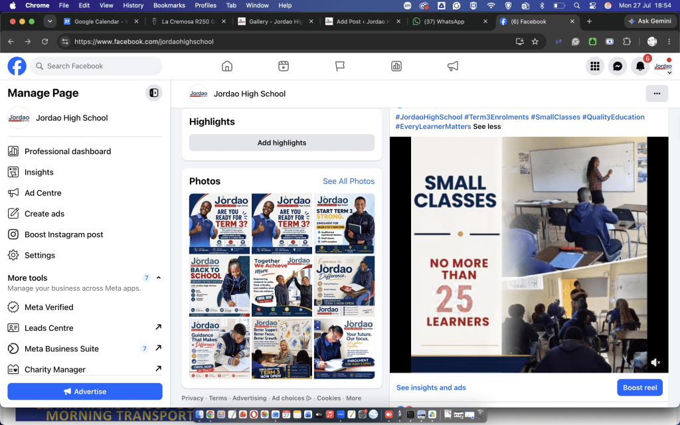This screenshot has height=425, width=680.
Task: Click into the Search Facebook field
Action: click(x=96, y=66)
